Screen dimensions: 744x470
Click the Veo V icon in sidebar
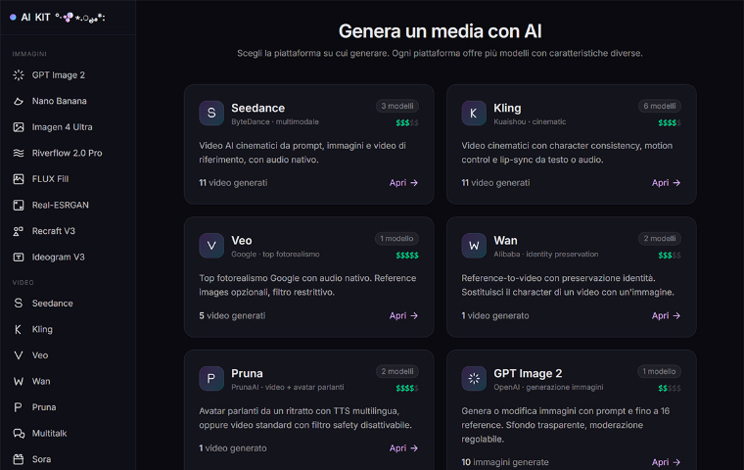[x=19, y=355]
